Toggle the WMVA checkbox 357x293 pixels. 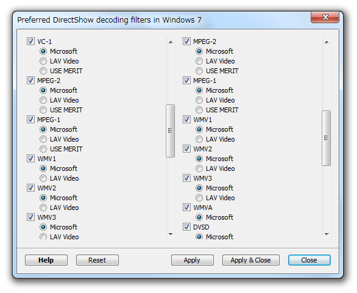186,208
